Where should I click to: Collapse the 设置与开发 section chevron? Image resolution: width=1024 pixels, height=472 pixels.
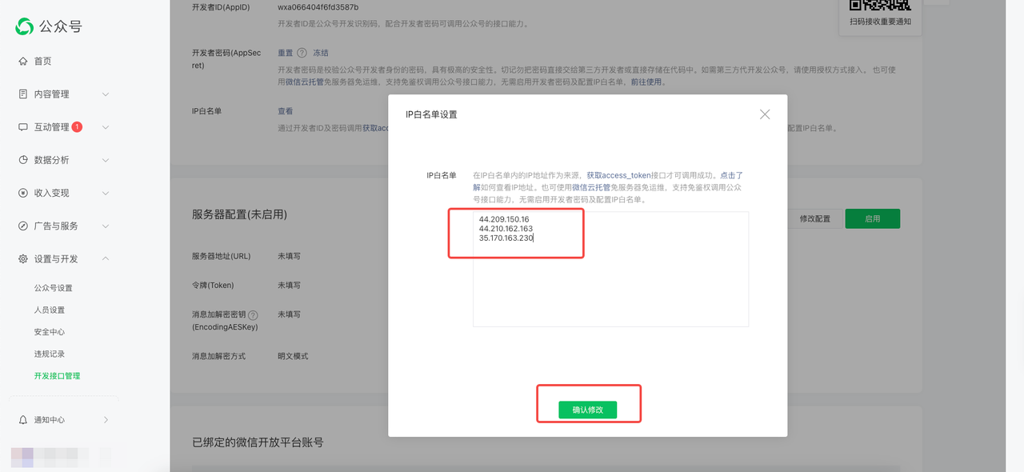(x=106, y=258)
